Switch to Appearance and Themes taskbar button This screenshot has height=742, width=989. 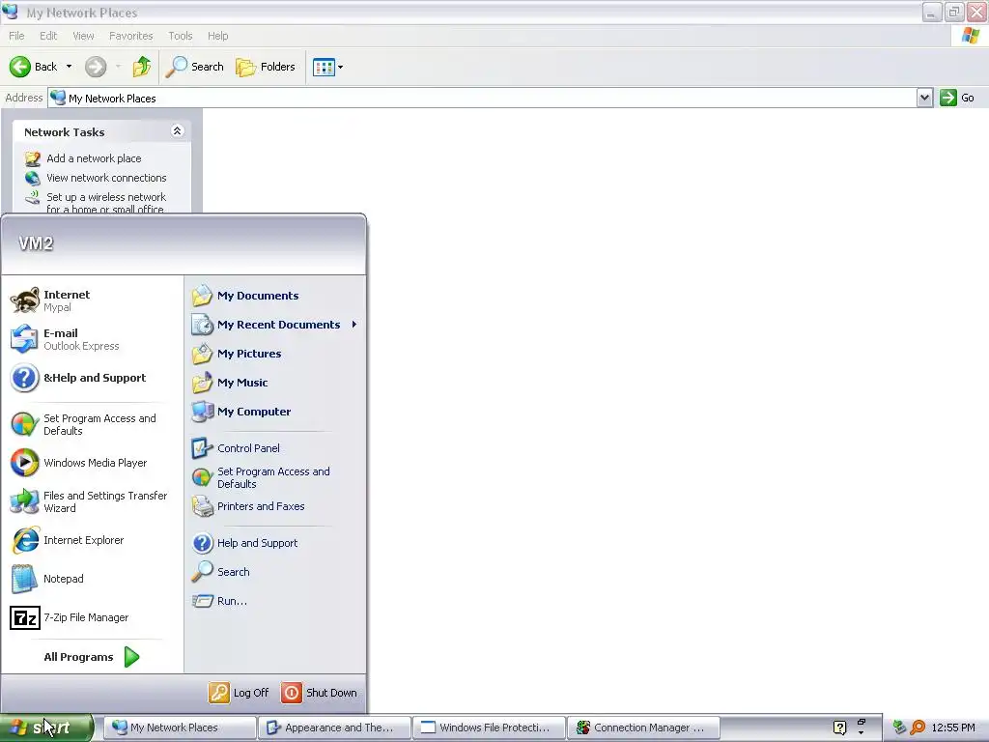coord(334,728)
